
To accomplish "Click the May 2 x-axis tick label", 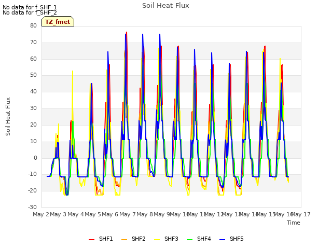I will point(41,214).
